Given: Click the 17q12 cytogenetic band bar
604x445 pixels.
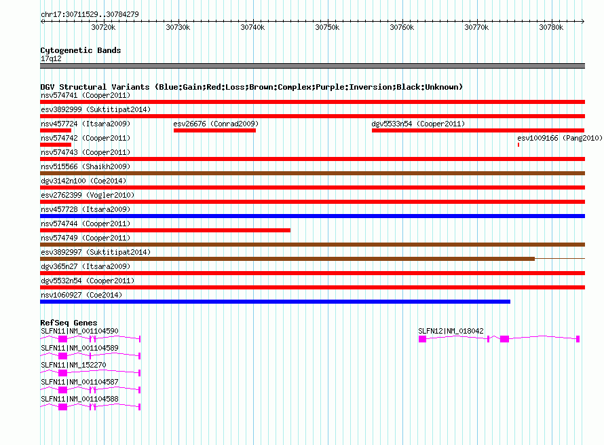Looking at the screenshot, I should 312,66.
